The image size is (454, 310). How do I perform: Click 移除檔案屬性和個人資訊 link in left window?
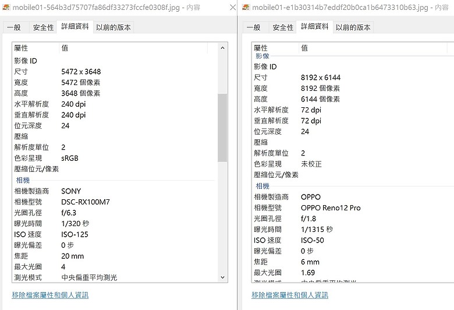tap(50, 295)
